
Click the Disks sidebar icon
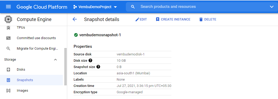tap(8, 70)
